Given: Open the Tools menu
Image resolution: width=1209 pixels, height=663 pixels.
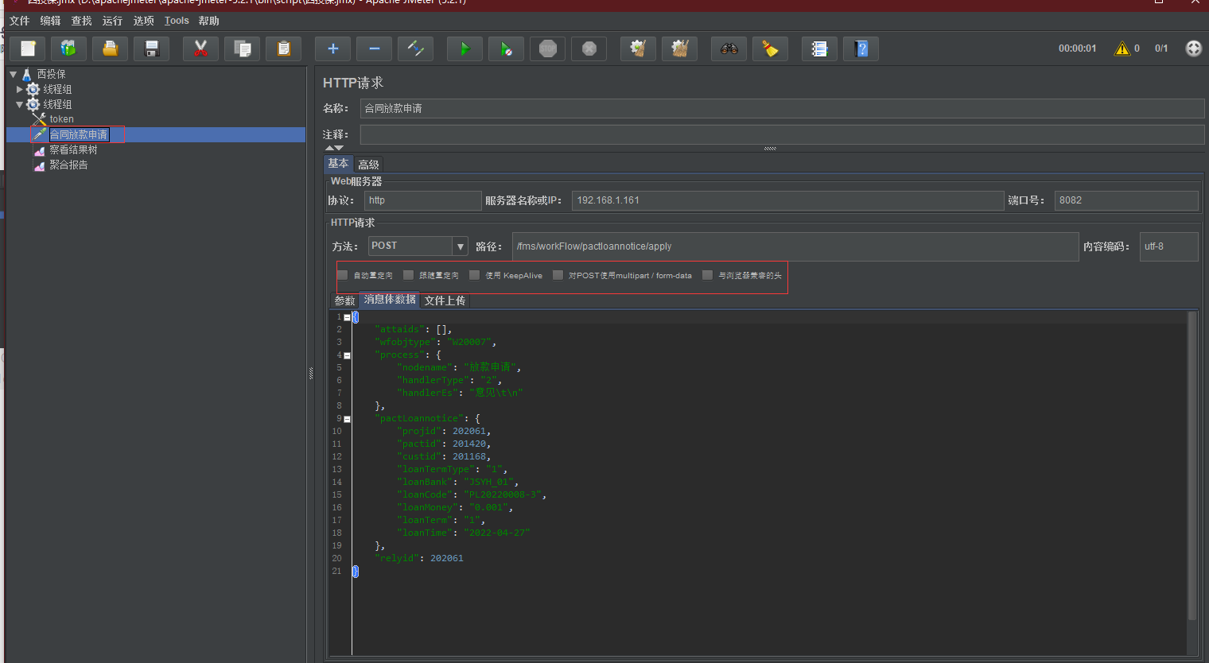Looking at the screenshot, I should point(177,21).
